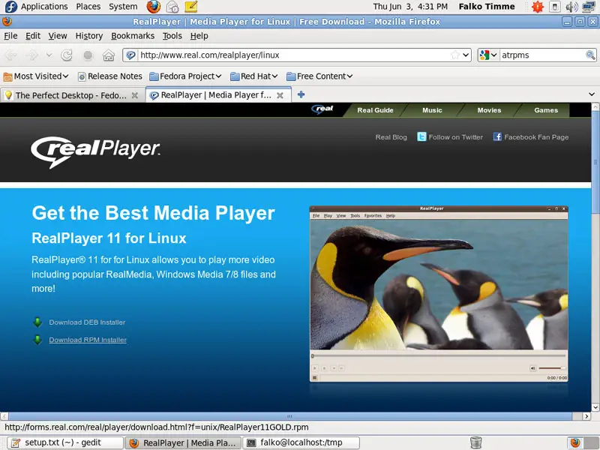Open the mail launcher in the top panel
The width and height of the screenshot is (600, 450).
pos(172,7)
